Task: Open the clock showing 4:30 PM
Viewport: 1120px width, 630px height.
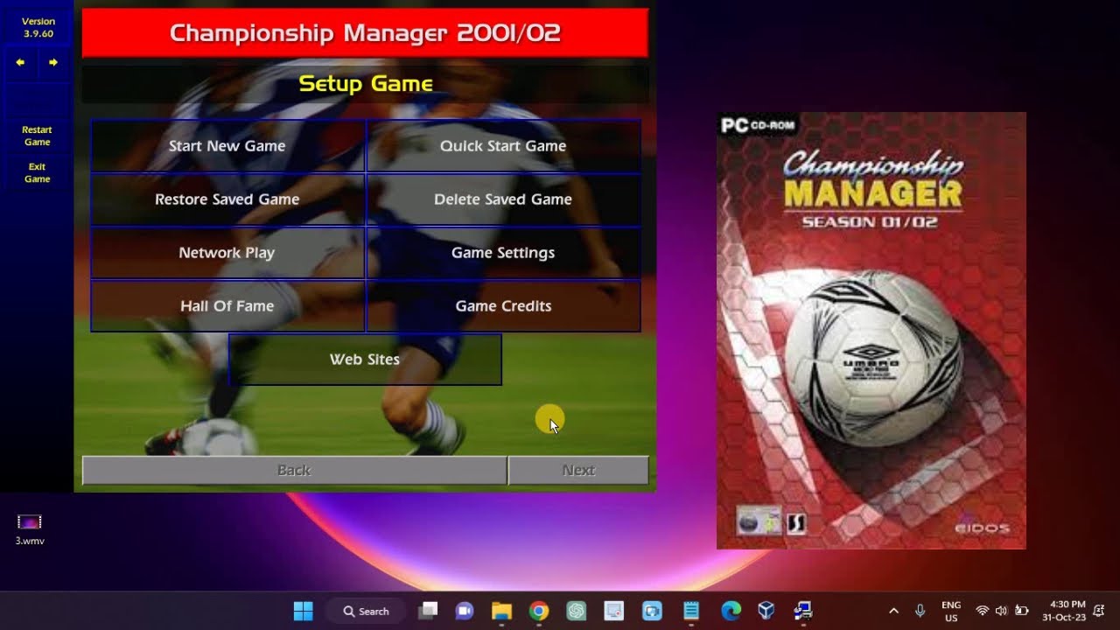Action: 1063,611
